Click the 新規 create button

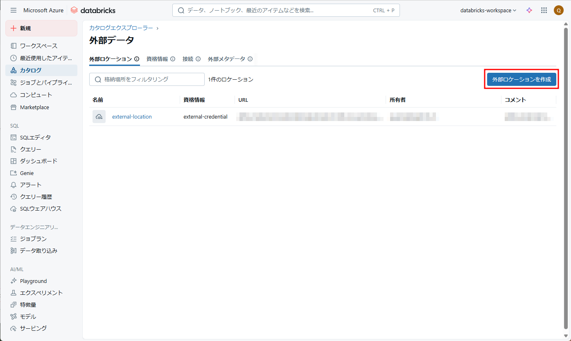(x=41, y=28)
